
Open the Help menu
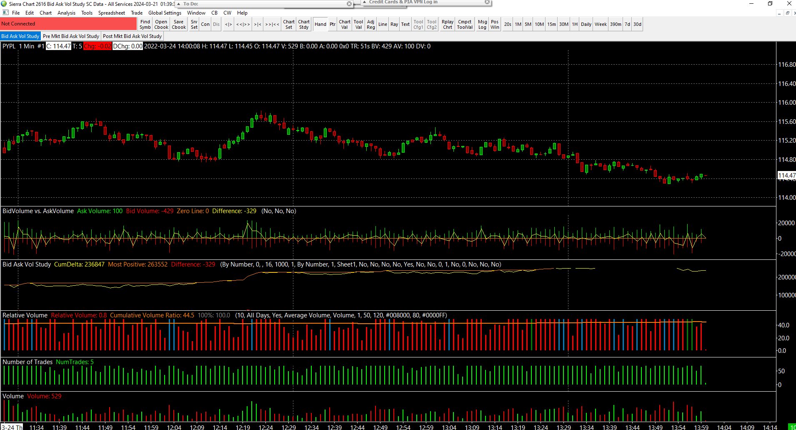tap(243, 13)
